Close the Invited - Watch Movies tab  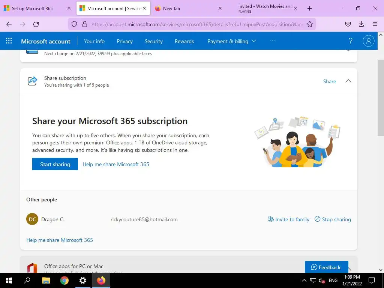(295, 8)
